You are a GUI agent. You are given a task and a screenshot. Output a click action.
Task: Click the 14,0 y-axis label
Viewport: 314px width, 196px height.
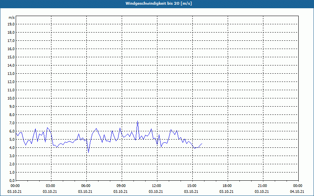[x=11, y=65]
